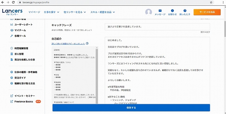Click the 保存する button
Image resolution: width=226 pixels, height=114 pixels.
(131, 108)
